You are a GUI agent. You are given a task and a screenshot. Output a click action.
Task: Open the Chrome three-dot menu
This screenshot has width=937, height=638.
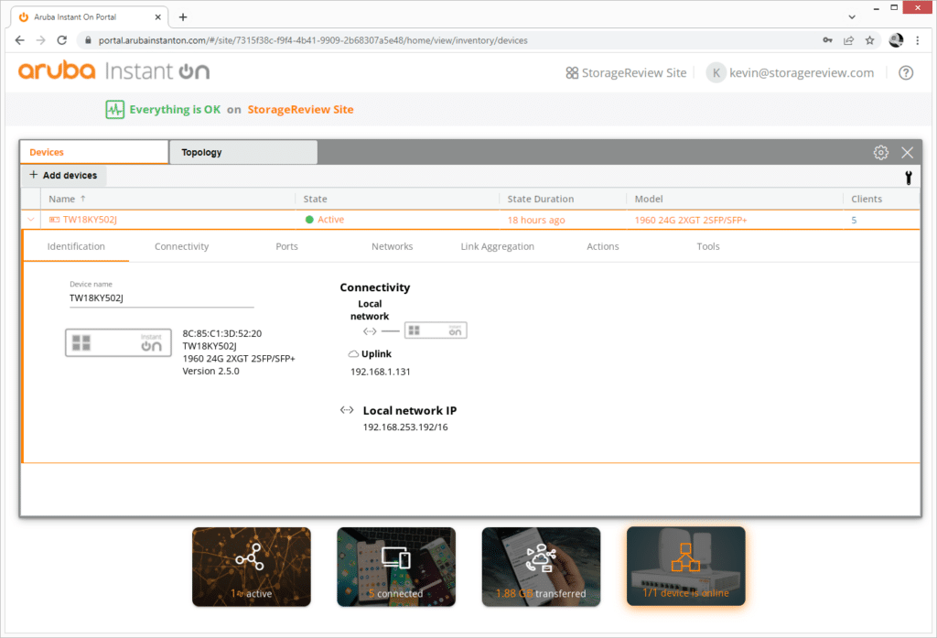[x=917, y=40]
